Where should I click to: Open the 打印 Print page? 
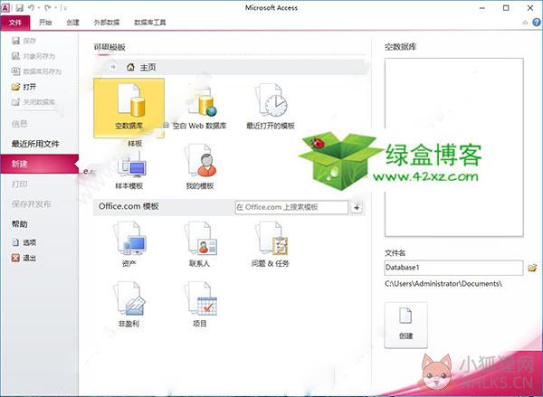(x=19, y=184)
